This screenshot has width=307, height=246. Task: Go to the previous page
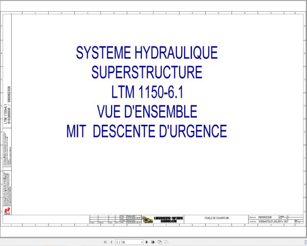111,242
